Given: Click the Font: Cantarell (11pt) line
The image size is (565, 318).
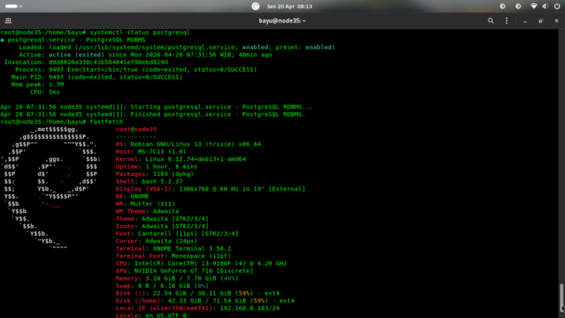Looking at the screenshot, I should [177, 233].
